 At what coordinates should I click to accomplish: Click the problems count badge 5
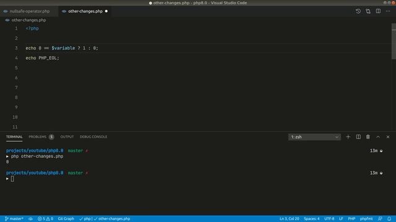[x=51, y=137]
